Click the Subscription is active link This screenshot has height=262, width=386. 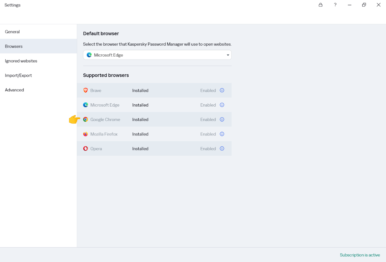coord(360,255)
